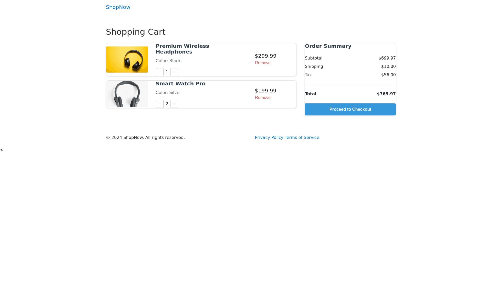Click the Order Summary heading
Image resolution: width=502 pixels, height=282 pixels.
(328, 46)
